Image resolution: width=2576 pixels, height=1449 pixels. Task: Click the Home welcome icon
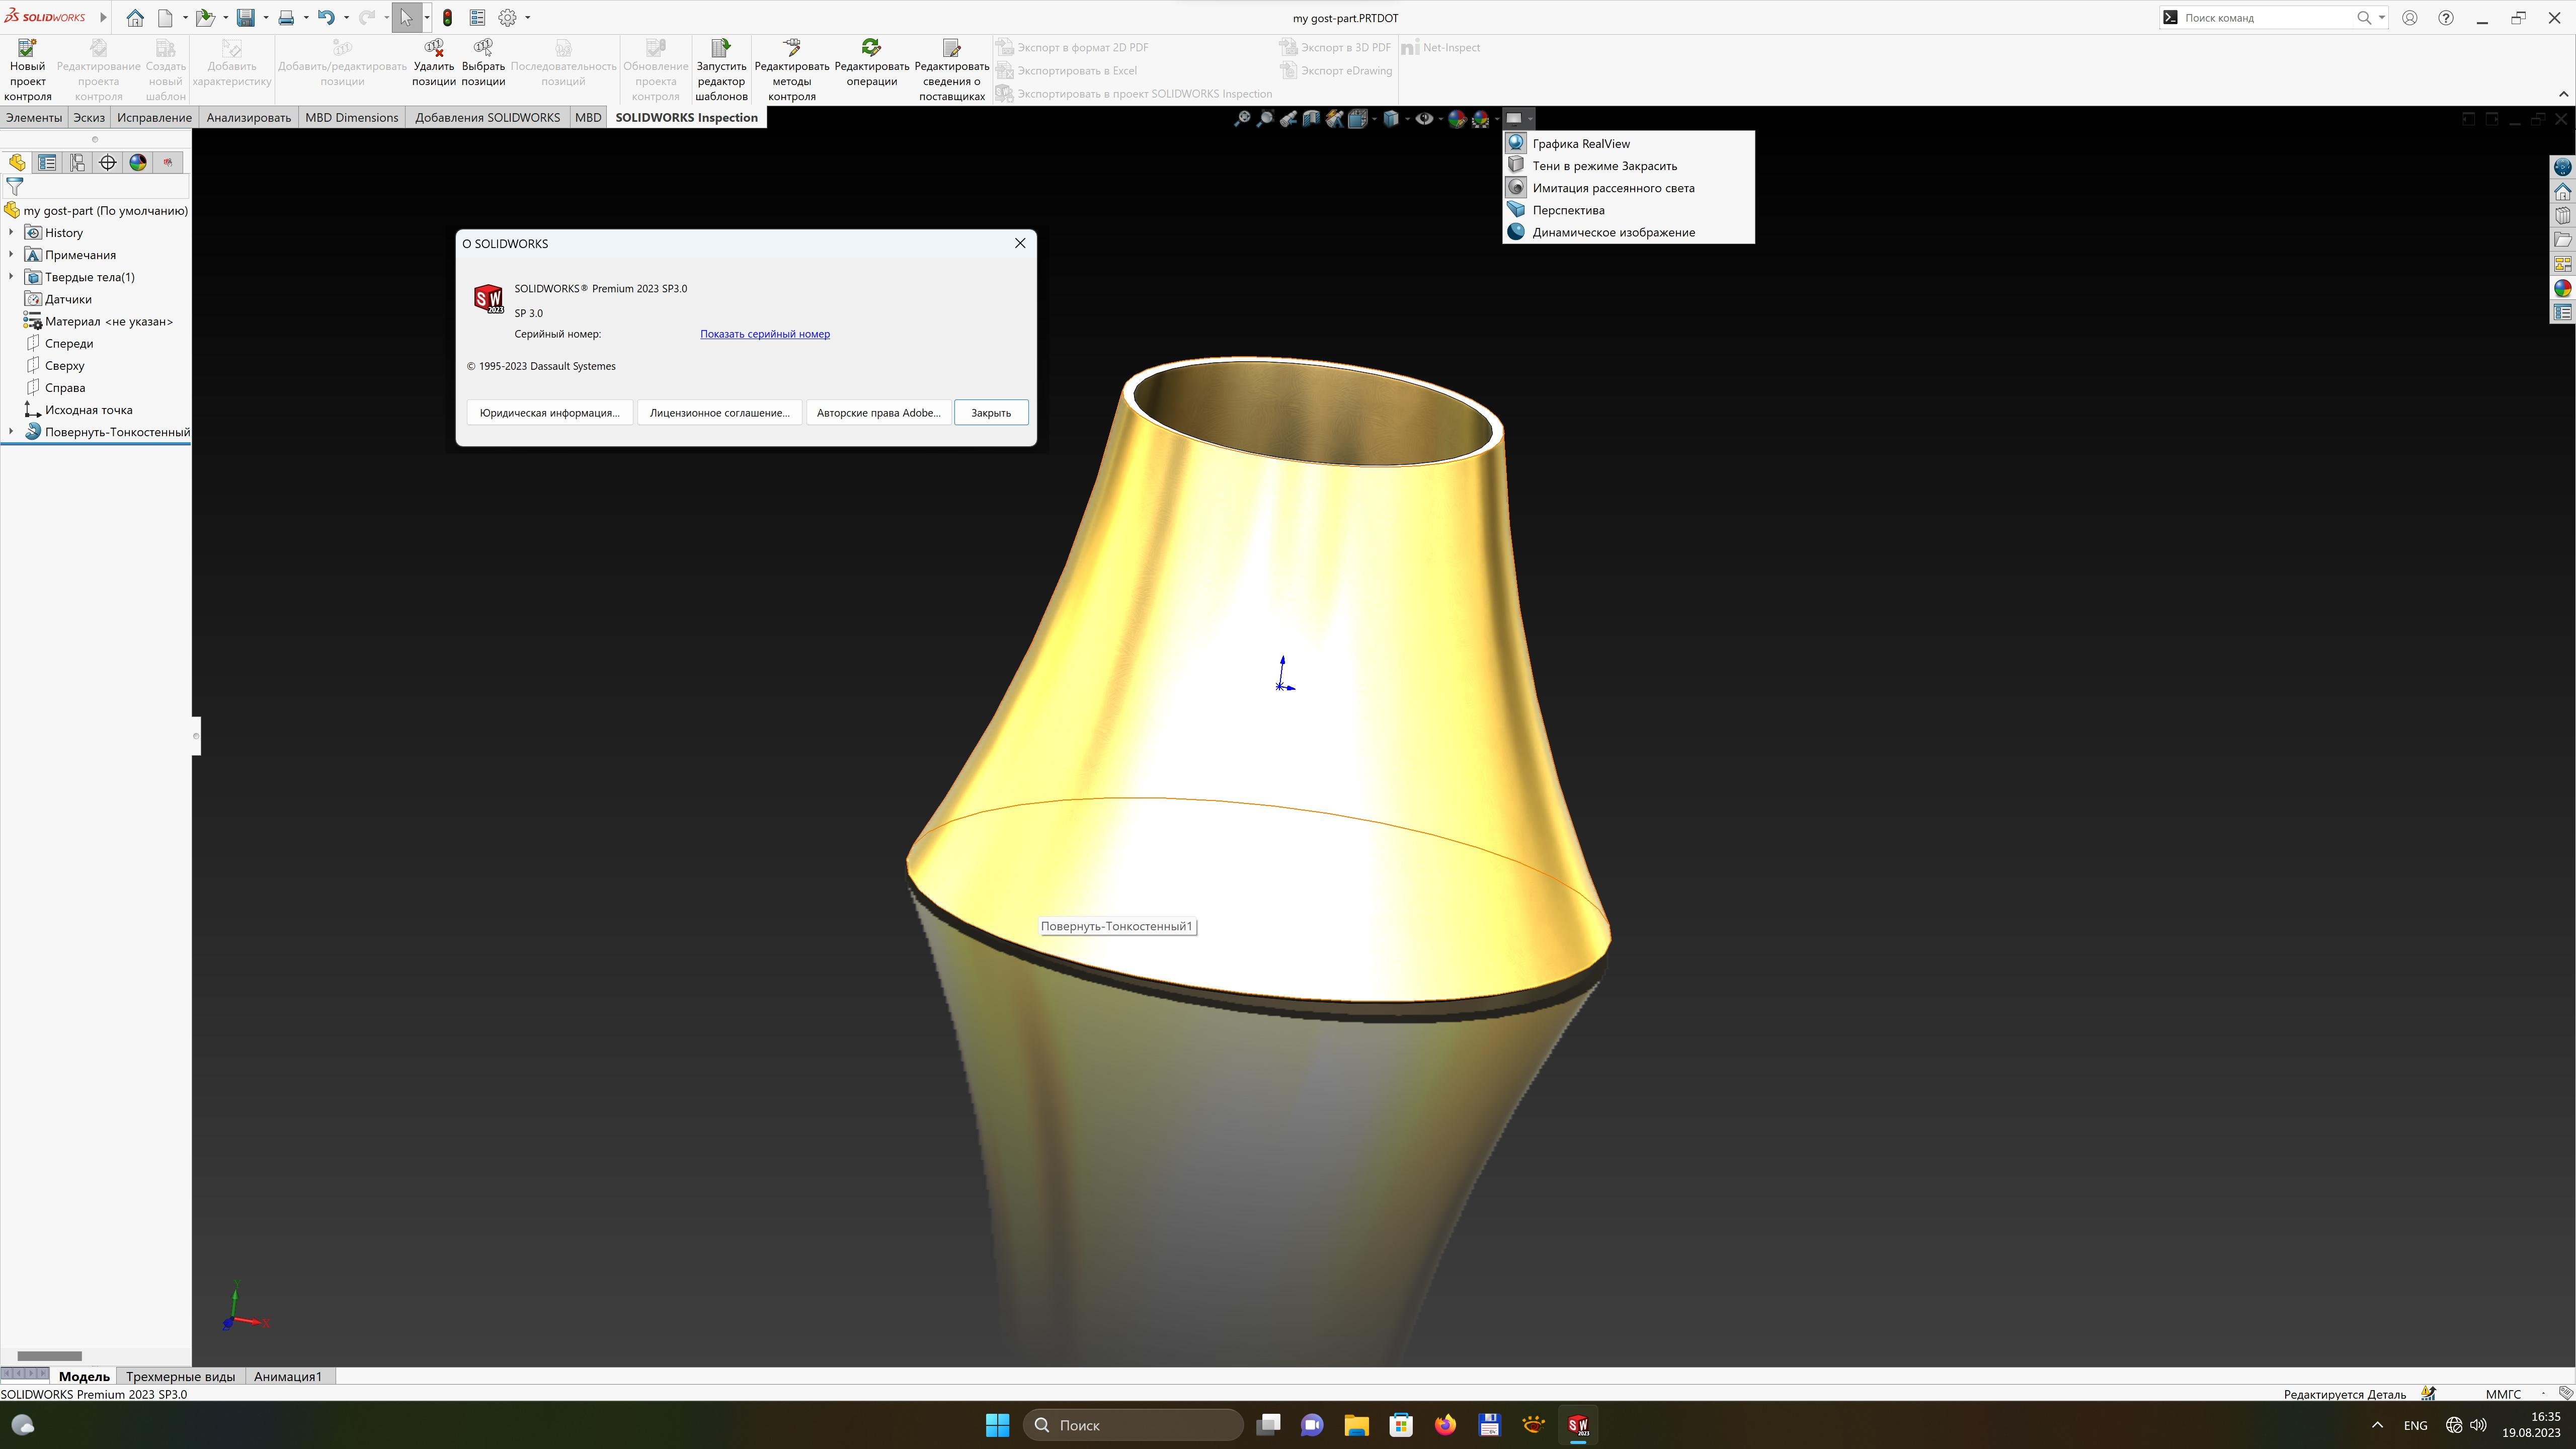135,18
